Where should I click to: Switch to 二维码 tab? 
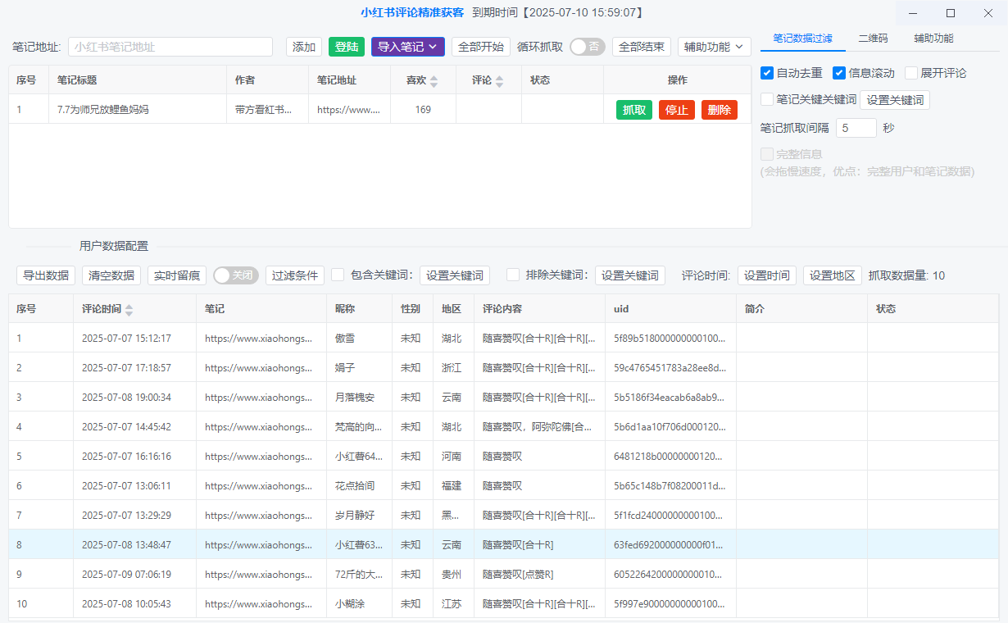[x=873, y=39]
